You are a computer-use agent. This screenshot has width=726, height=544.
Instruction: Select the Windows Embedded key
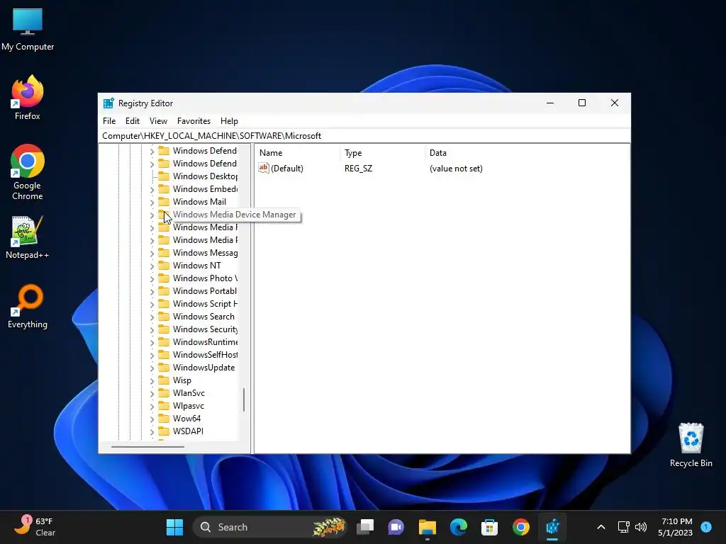click(205, 188)
